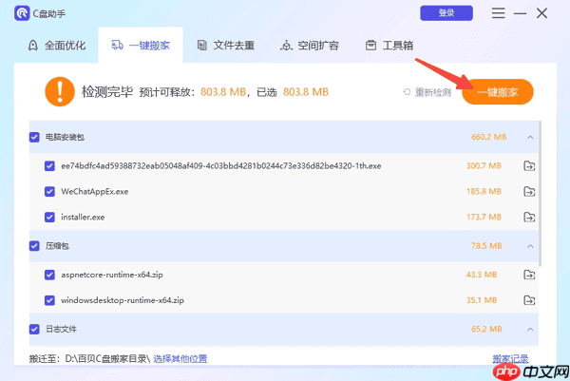Click the orange 一键搬家 button
Image resolution: width=570 pixels, height=381 pixels.
[x=497, y=91]
